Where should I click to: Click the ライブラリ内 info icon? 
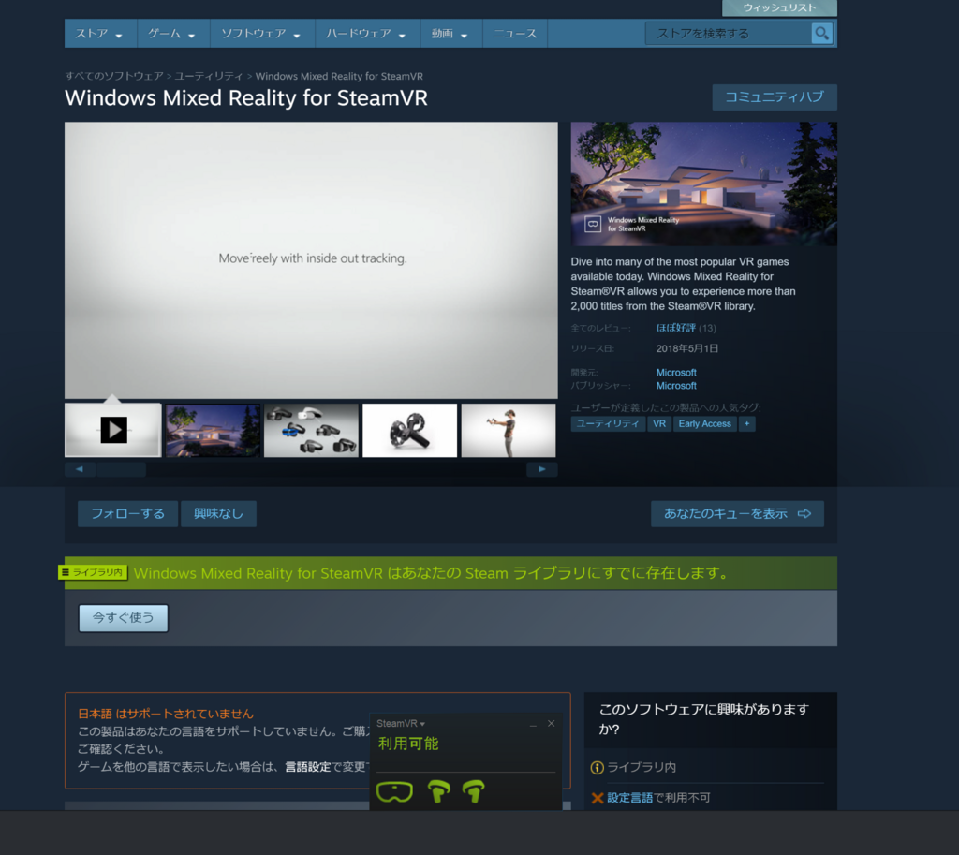tap(597, 768)
